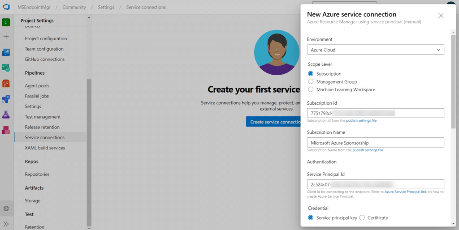This screenshot has width=459, height=230.
Task: Click the Pipelines section heading
Action: 35,73
